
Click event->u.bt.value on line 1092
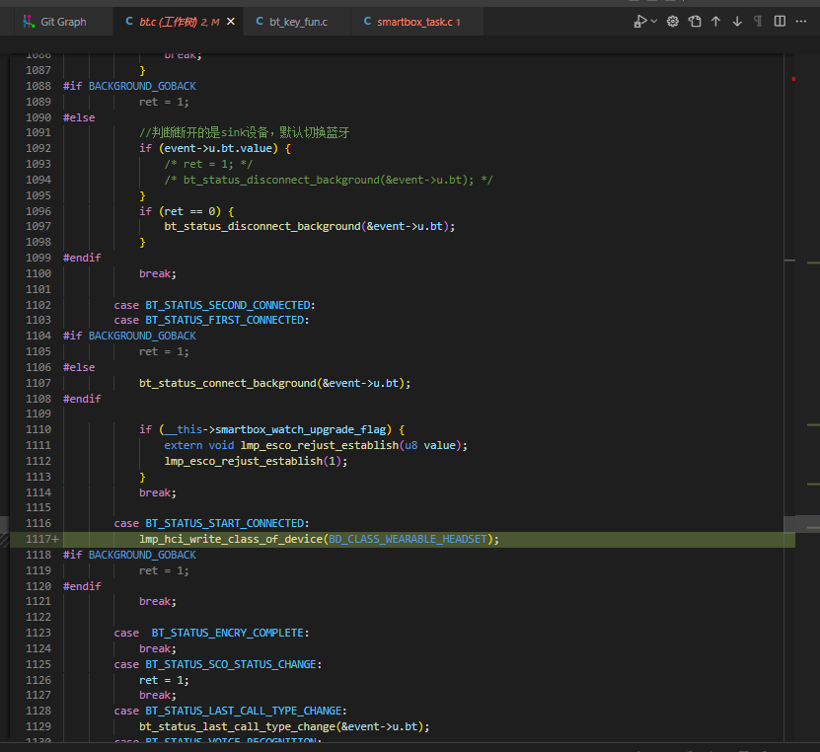pos(218,148)
